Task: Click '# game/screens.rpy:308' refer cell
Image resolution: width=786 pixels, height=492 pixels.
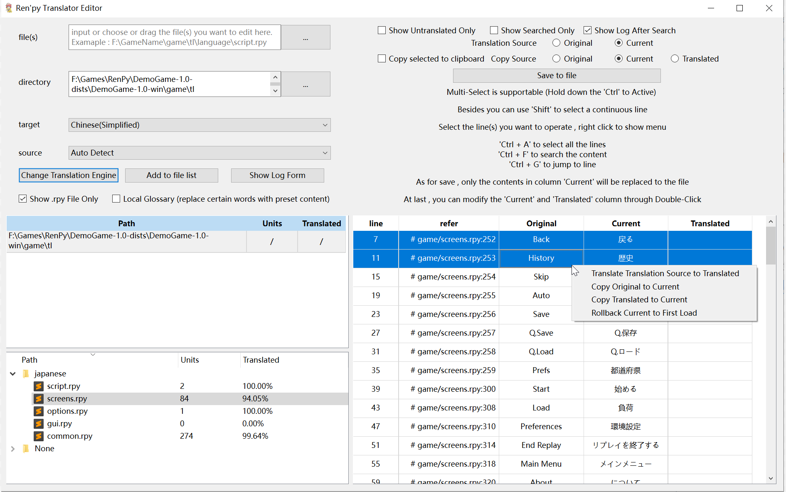Action: pos(449,408)
